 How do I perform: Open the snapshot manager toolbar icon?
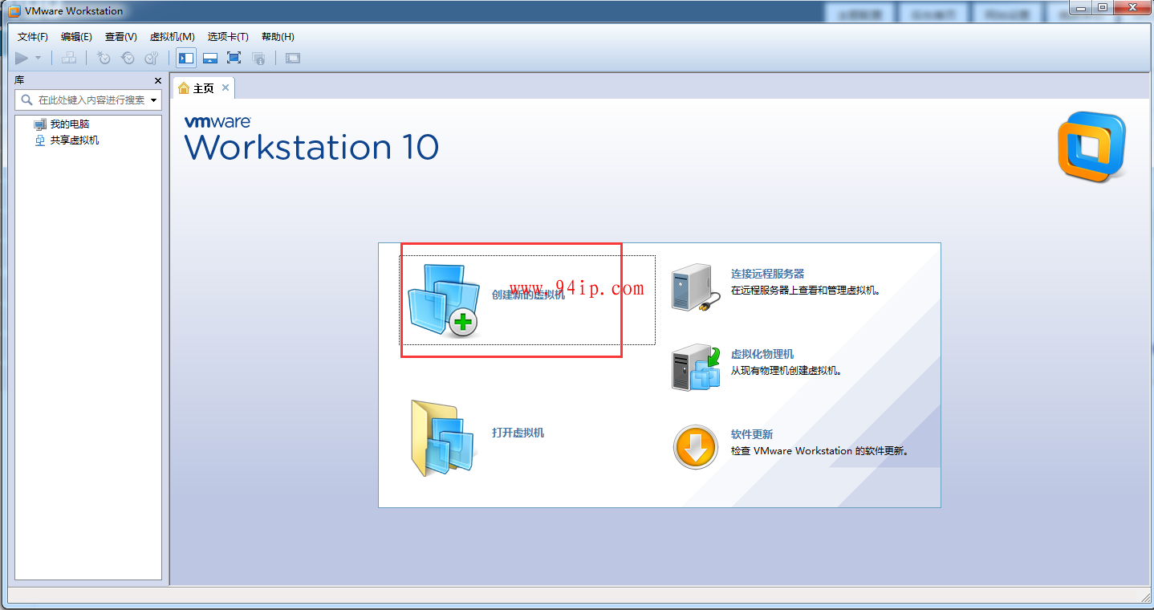click(151, 58)
